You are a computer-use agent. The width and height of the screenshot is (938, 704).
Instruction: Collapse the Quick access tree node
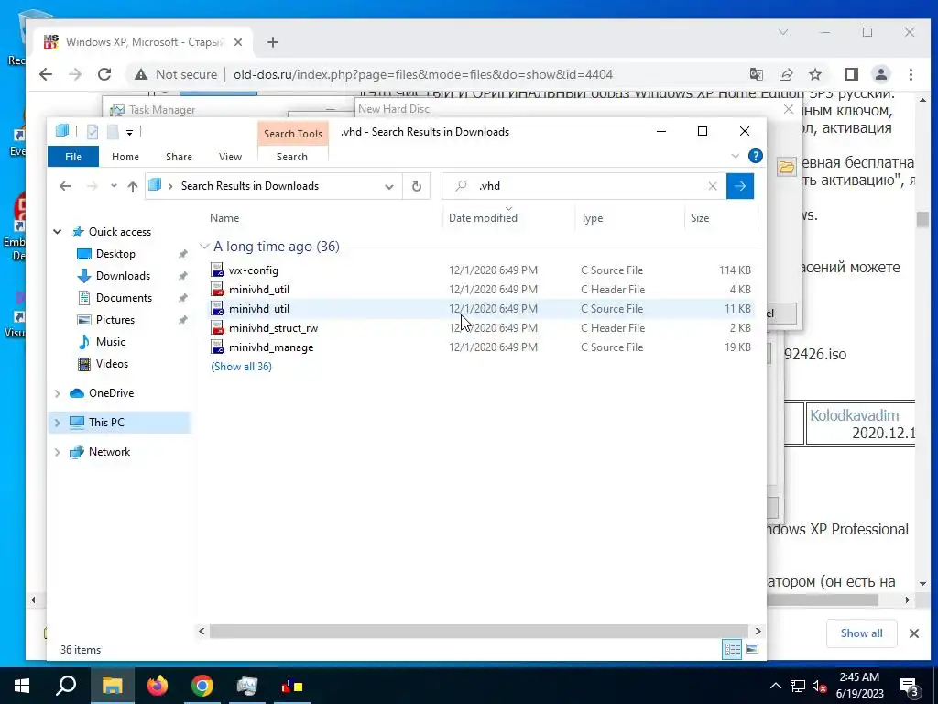[58, 232]
